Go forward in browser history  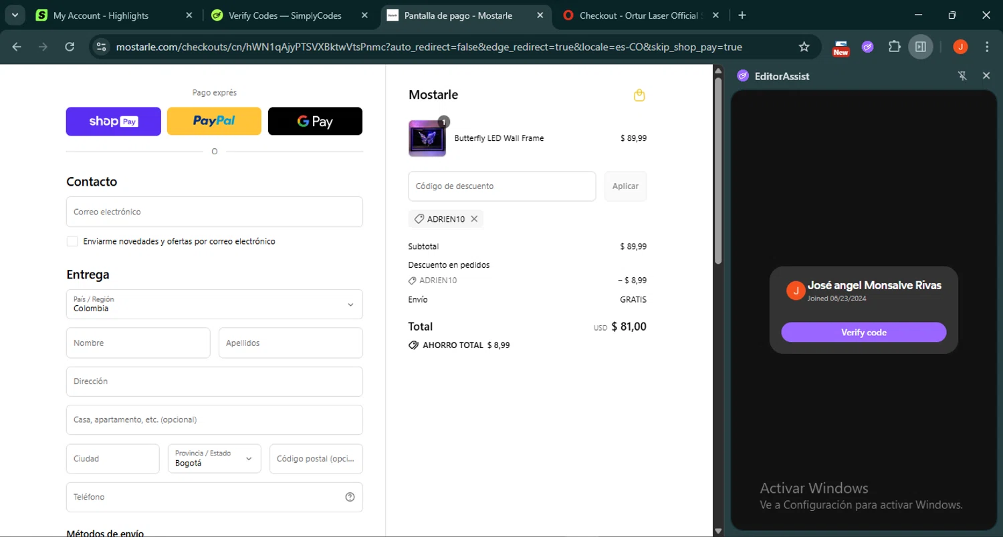pos(43,47)
